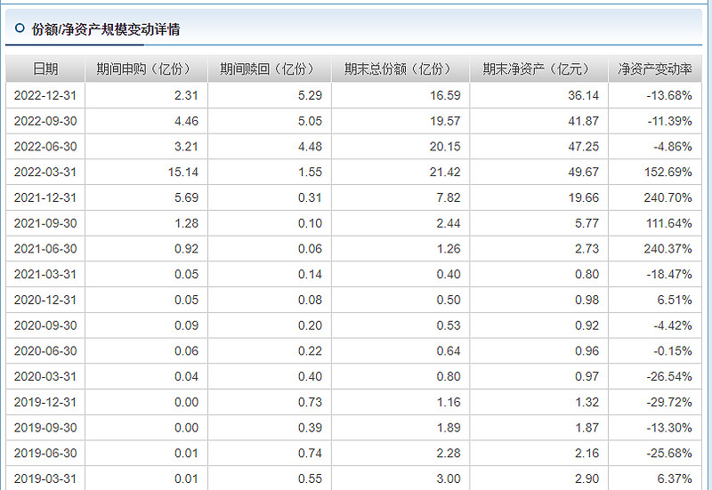This screenshot has width=712, height=490.
Task: Click the date cell 2022-03-31
Action: 45,172
